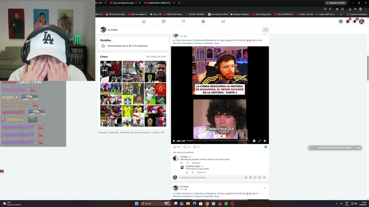The height and width of the screenshot is (207, 369).
Task: Click 'Ver todas las fotos' link
Action: (156, 57)
